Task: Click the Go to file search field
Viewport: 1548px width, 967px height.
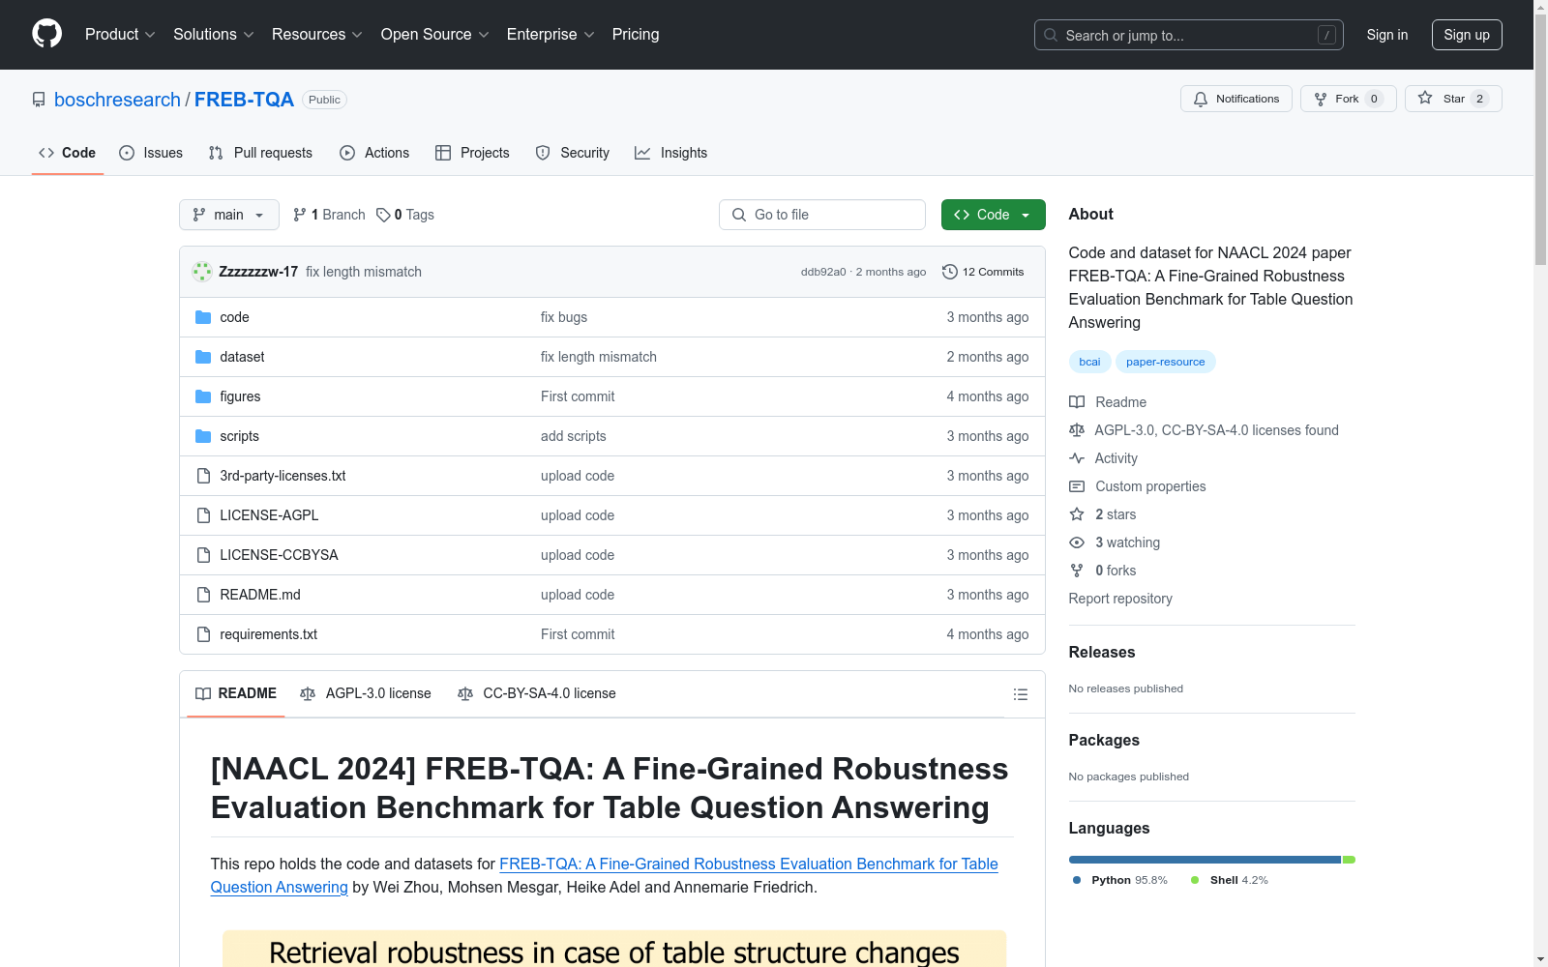Action: [822, 215]
